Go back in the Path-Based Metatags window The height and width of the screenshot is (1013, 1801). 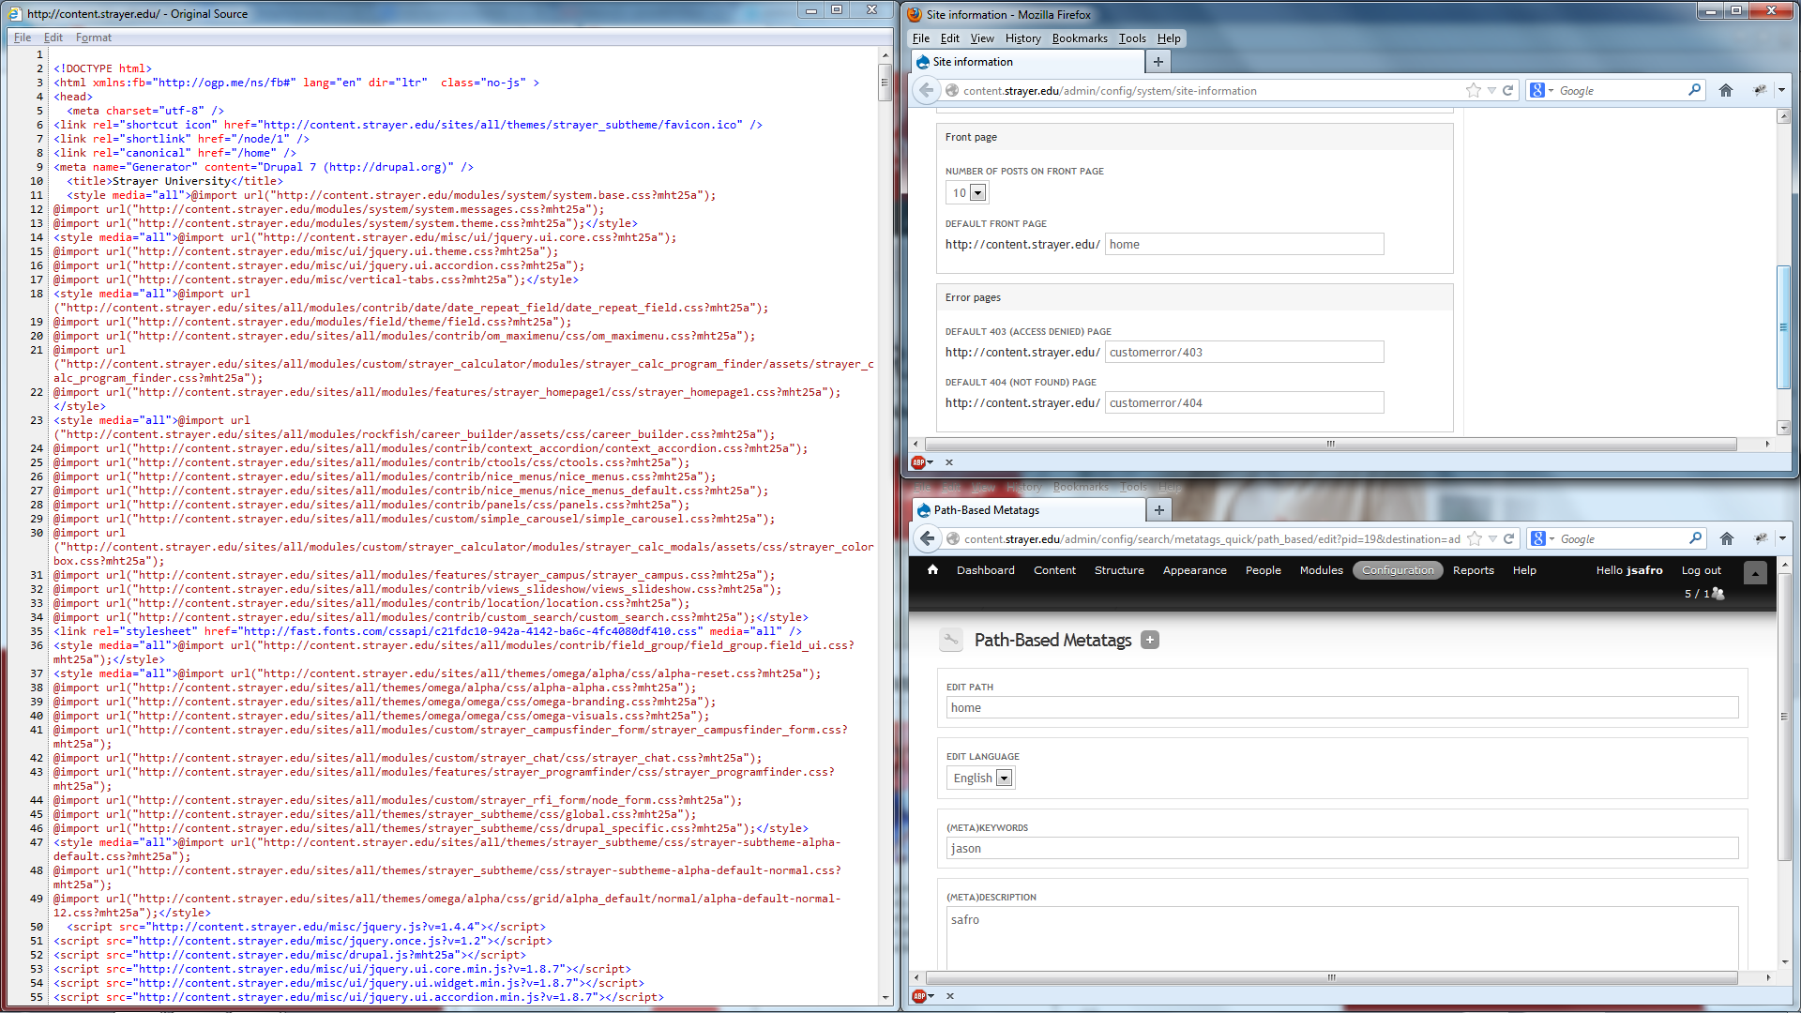pyautogui.click(x=927, y=538)
